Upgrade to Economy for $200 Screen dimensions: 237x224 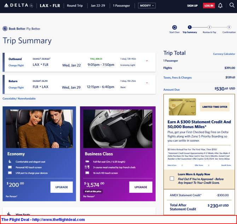[62, 187]
